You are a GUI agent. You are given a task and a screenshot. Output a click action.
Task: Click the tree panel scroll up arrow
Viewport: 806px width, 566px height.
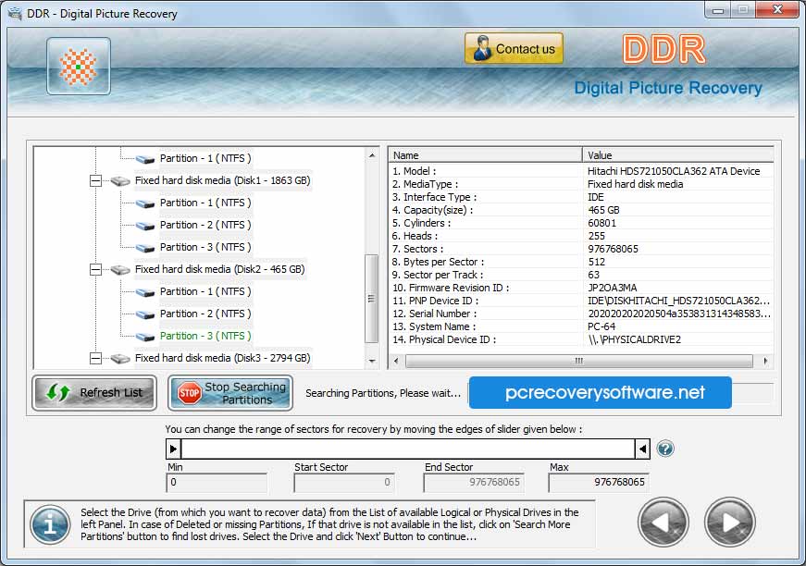click(372, 155)
